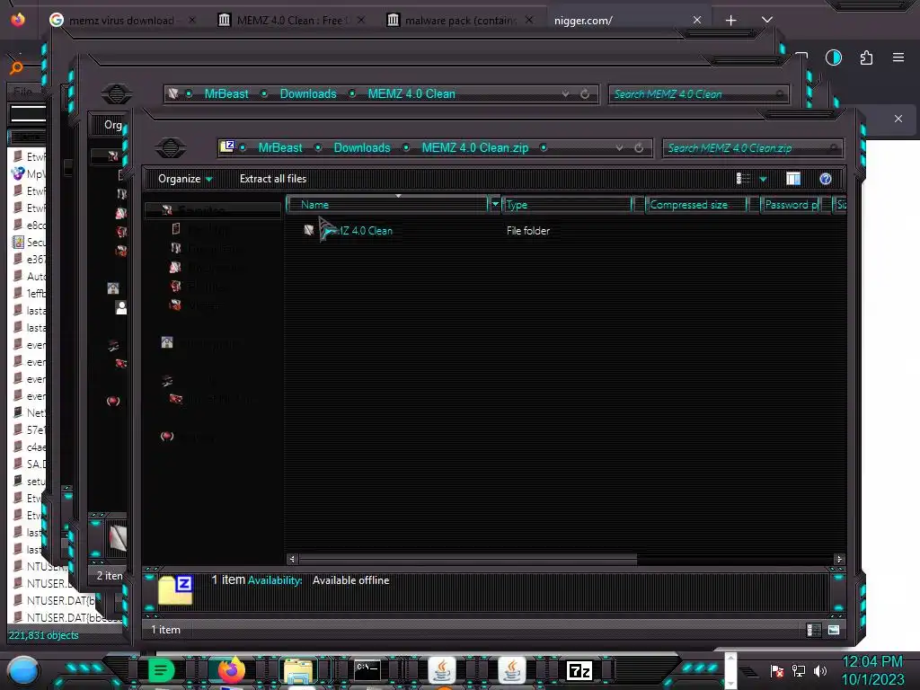This screenshot has height=690, width=920.
Task: Open a new browser tab with plus button
Action: click(730, 21)
